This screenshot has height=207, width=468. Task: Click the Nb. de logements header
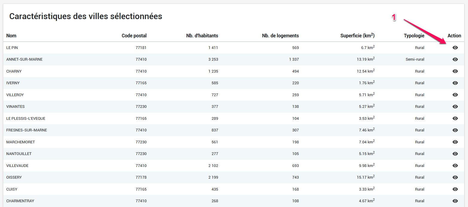(x=280, y=36)
